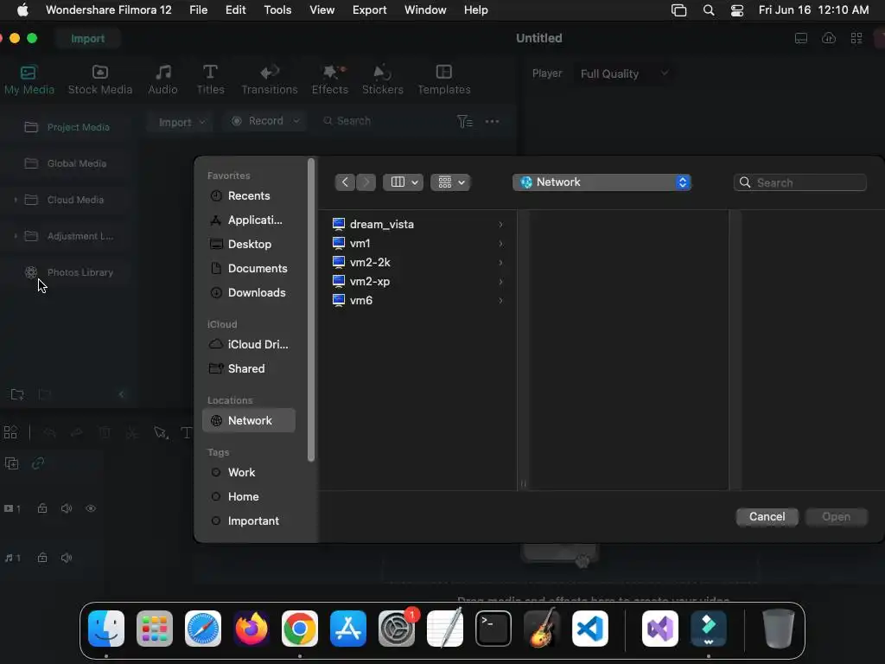Open the Import dropdown in media panel
The height and width of the screenshot is (664, 885).
tap(181, 122)
